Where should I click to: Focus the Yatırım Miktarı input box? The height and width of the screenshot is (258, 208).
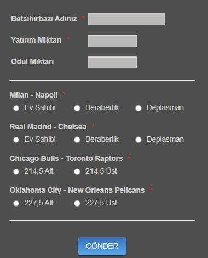click(112, 41)
